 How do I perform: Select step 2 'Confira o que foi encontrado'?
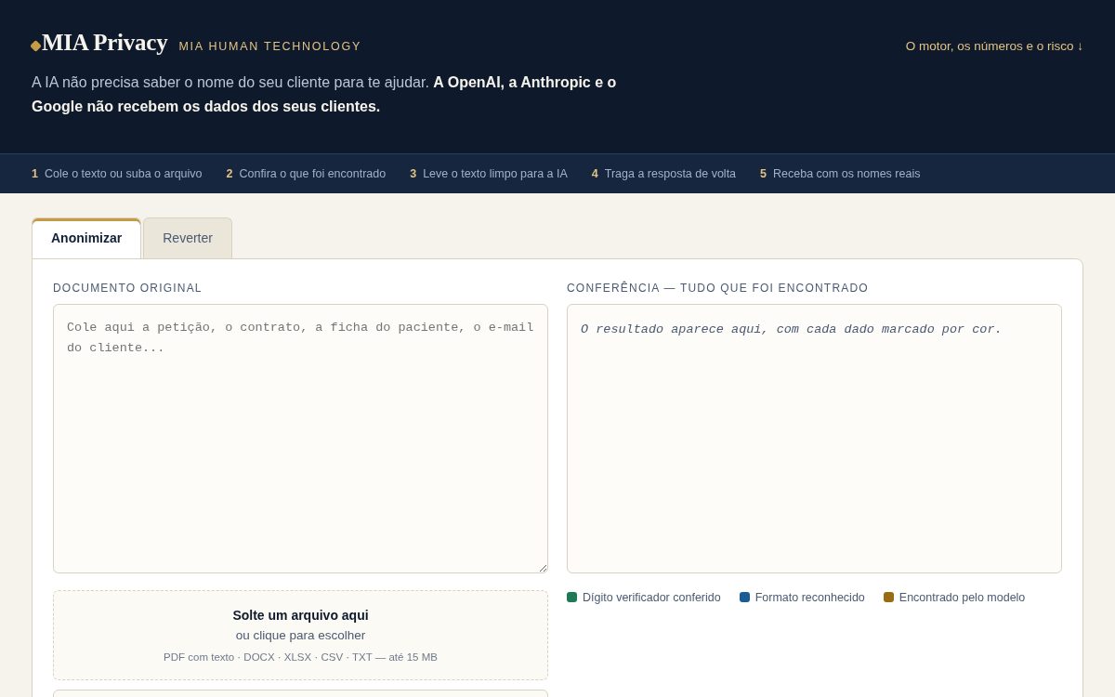coord(306,174)
